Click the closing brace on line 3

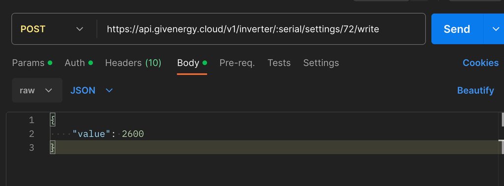coord(53,148)
